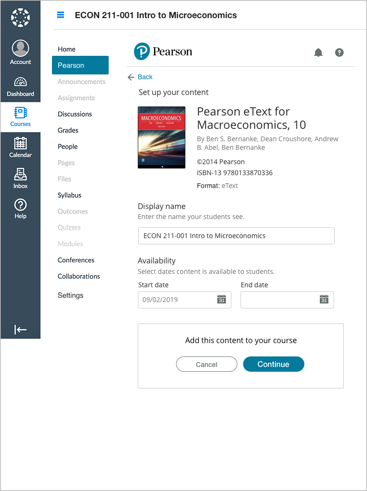
Task: Open the Calendar
Action: coord(20,147)
